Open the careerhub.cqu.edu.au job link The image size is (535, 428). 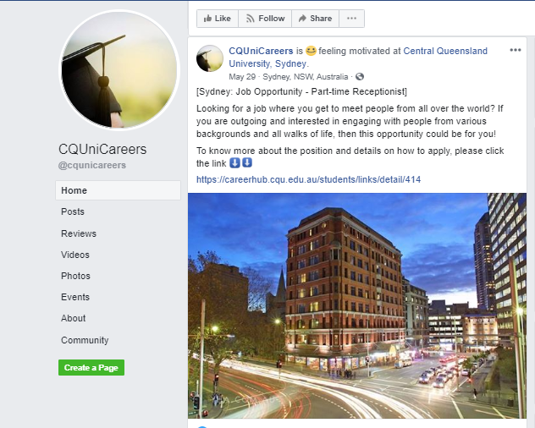[308, 179]
